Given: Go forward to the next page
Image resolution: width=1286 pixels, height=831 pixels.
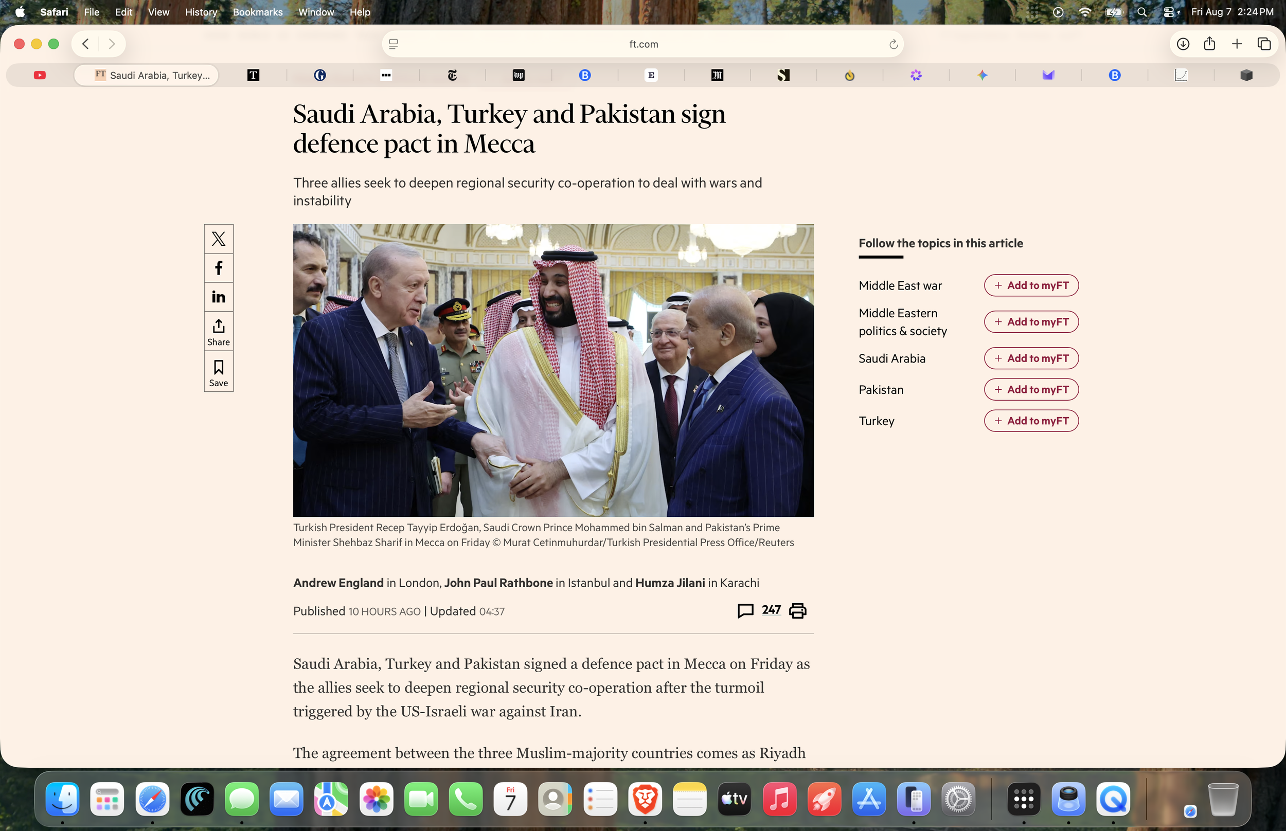Looking at the screenshot, I should tap(112, 44).
